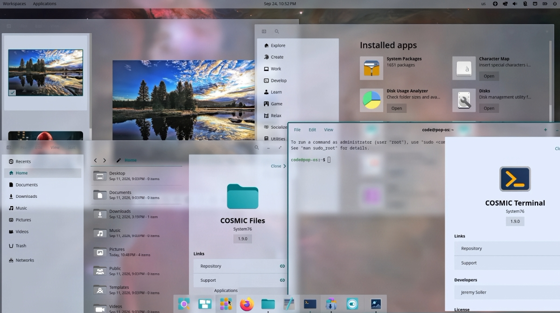The image size is (560, 313).
Task: Open Downloads in the Files sidebar
Action: pyautogui.click(x=43, y=196)
